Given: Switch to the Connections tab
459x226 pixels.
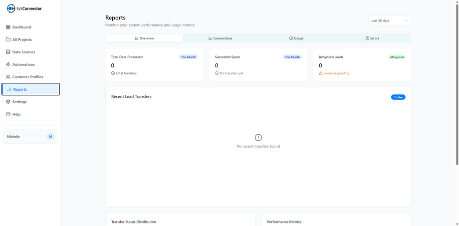Looking at the screenshot, I should click(x=220, y=38).
